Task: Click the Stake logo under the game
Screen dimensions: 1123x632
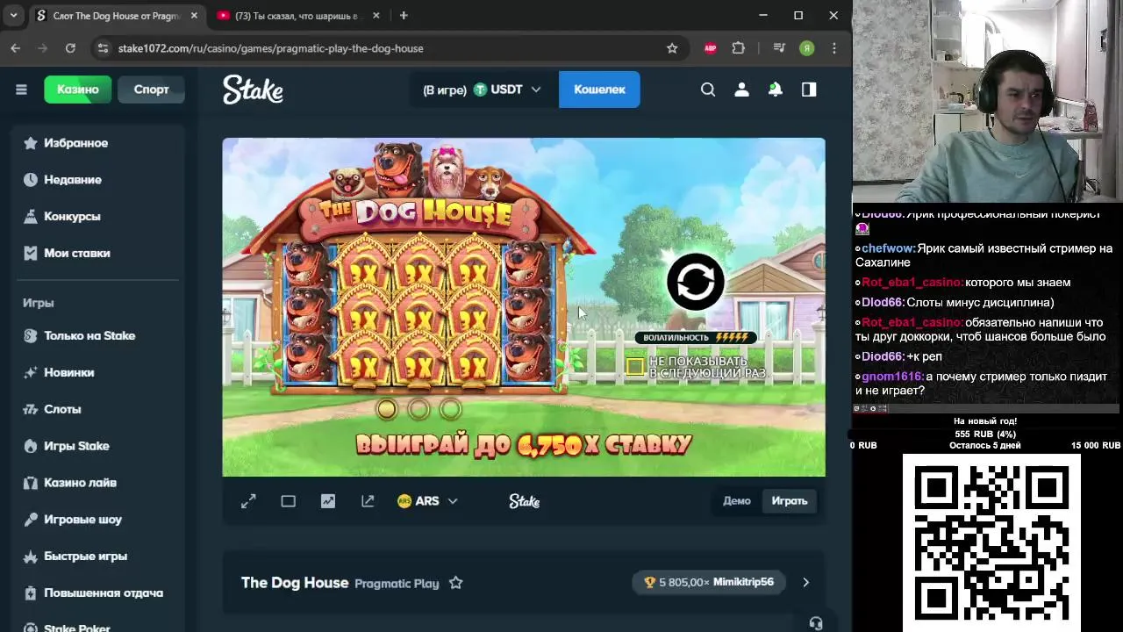Action: coord(525,501)
